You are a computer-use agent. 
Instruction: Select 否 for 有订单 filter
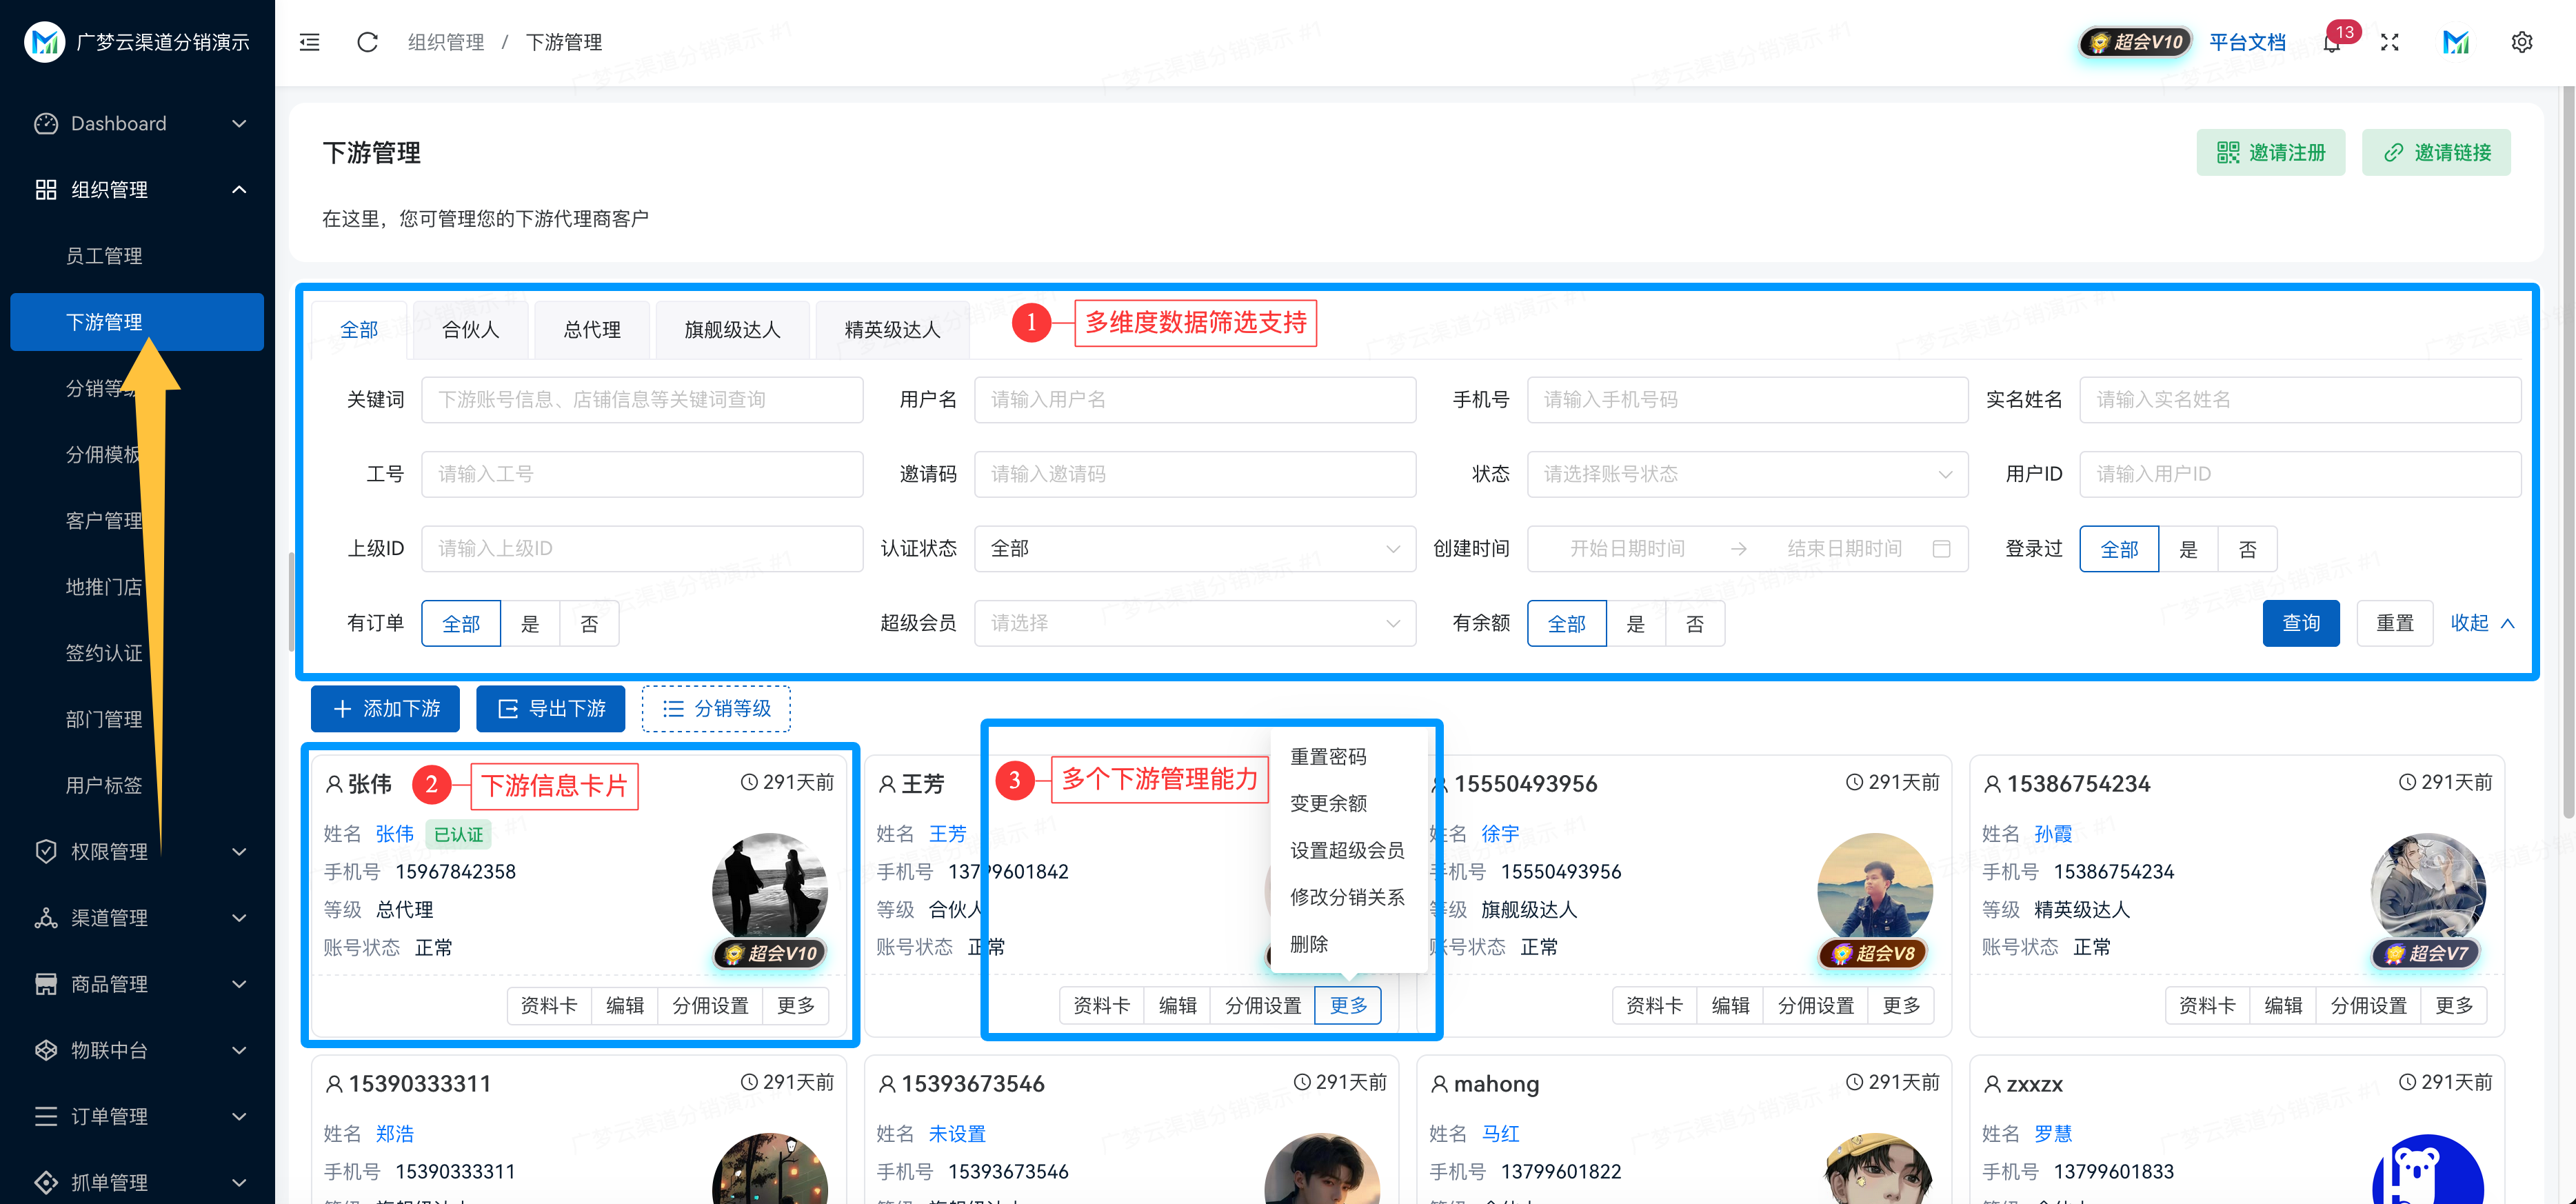[x=589, y=624]
